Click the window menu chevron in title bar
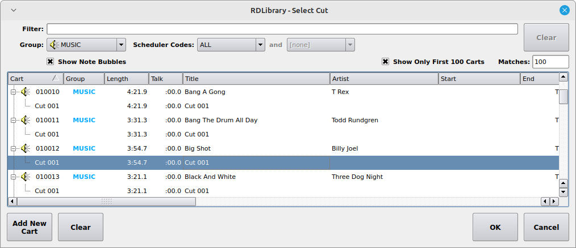This screenshot has width=576, height=248. 14,10
